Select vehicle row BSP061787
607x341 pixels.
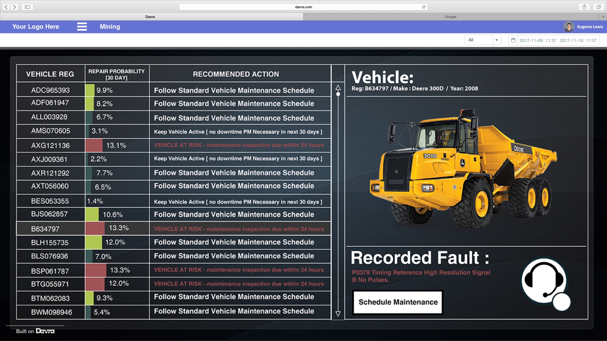pos(174,270)
